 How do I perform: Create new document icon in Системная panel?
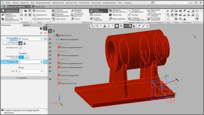[21, 11]
